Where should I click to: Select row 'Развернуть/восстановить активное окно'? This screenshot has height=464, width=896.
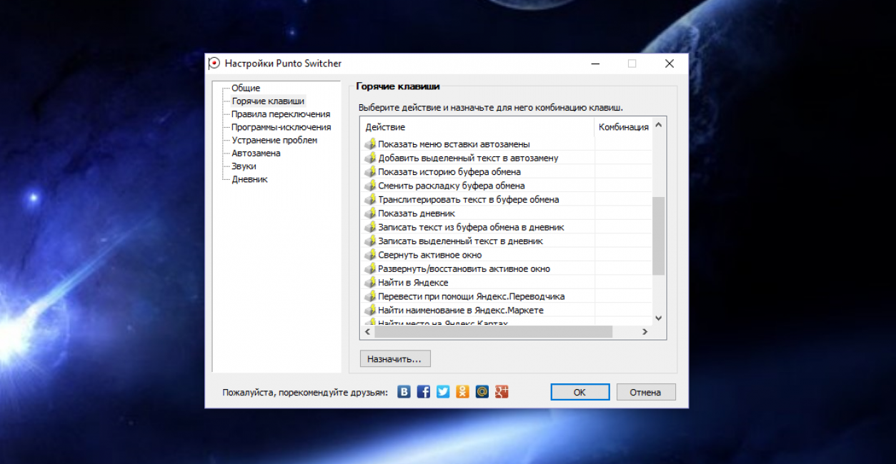[506, 269]
